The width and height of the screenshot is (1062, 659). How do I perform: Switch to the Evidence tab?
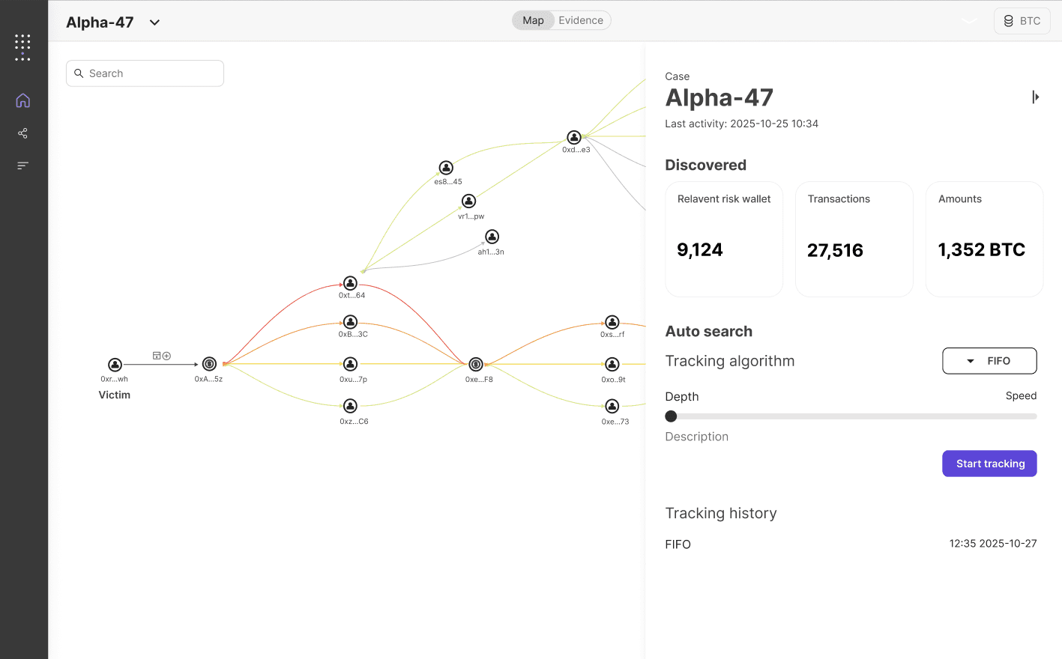click(581, 20)
